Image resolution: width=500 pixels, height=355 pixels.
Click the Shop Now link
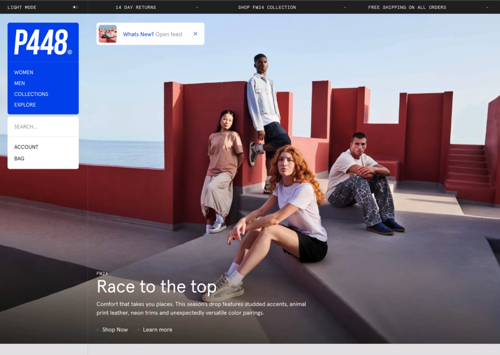(115, 330)
